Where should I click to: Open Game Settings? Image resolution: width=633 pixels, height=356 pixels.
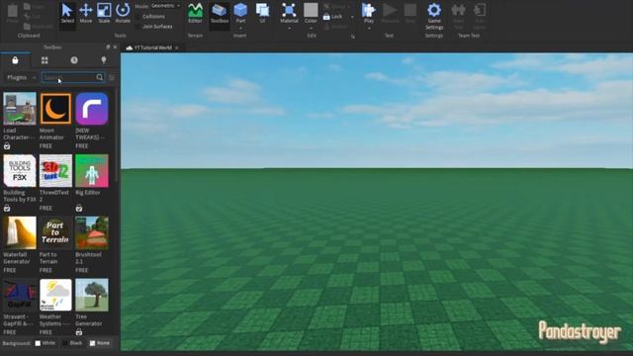tap(434, 16)
